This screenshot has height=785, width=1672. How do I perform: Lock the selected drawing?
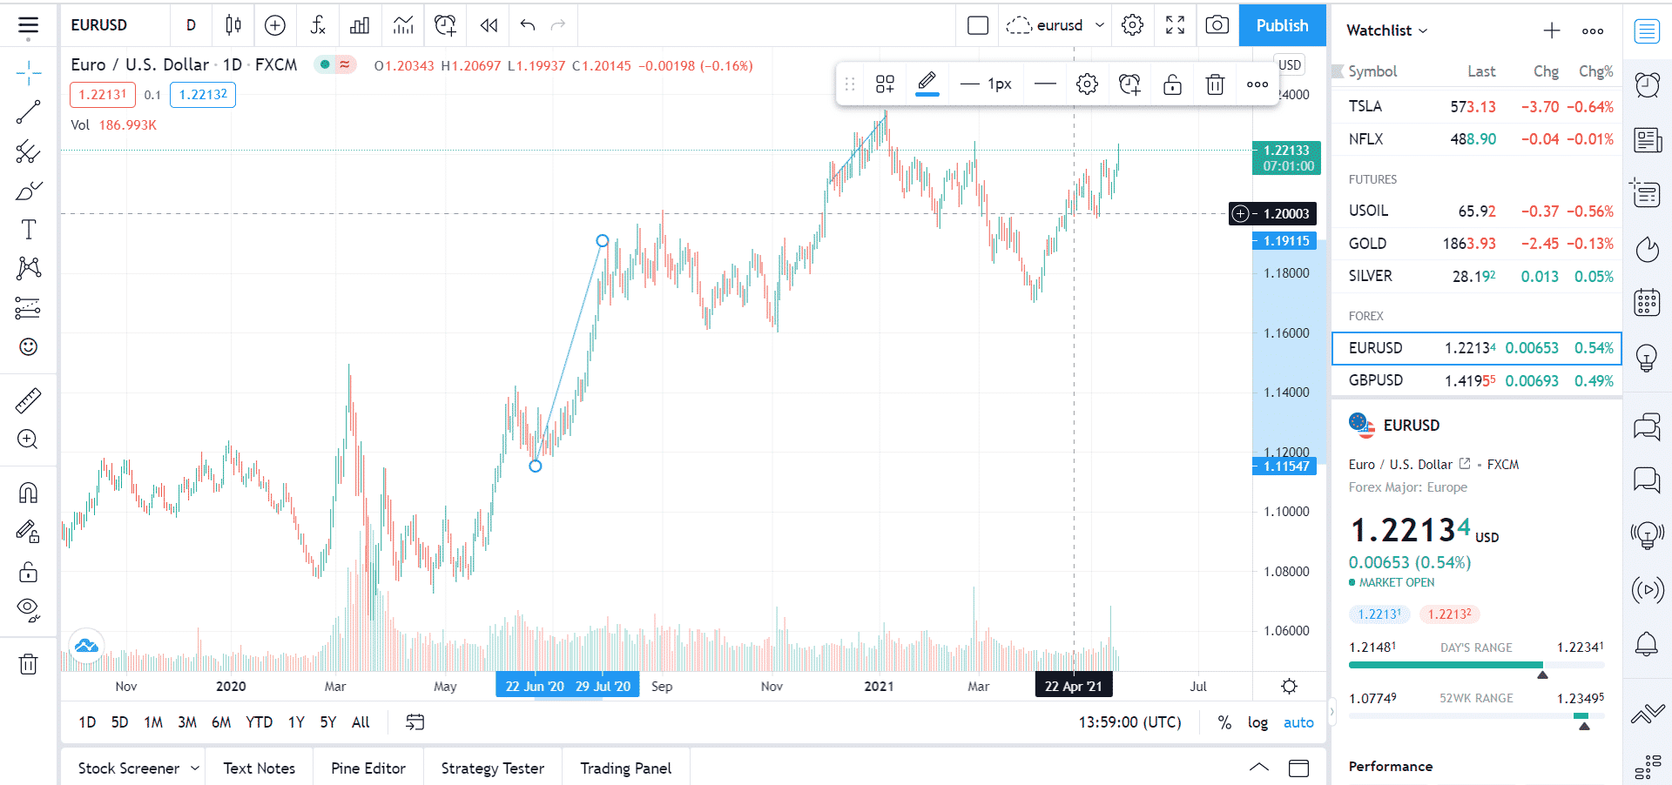[1172, 84]
